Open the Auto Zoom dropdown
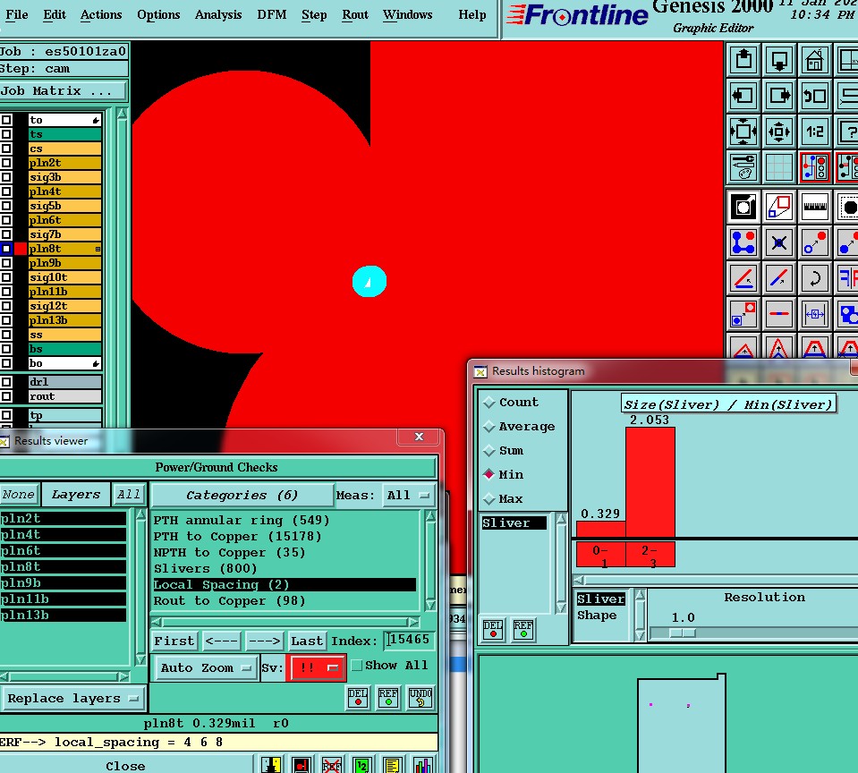 click(x=206, y=668)
